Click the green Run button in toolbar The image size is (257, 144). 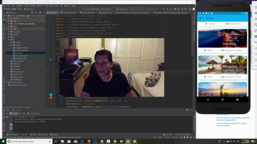tap(150, 9)
